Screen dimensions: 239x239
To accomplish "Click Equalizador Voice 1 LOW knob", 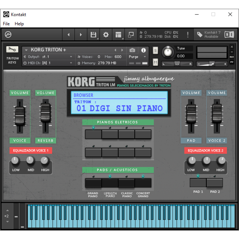I will pos(15,161).
